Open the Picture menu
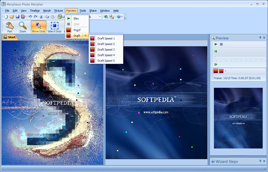The image size is (268, 172). click(x=58, y=11)
